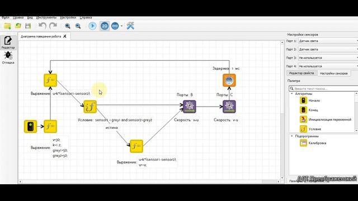Click the save floppy disk icon

point(28,26)
